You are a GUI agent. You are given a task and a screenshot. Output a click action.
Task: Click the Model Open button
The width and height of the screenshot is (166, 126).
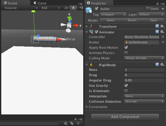click(x=154, y=20)
